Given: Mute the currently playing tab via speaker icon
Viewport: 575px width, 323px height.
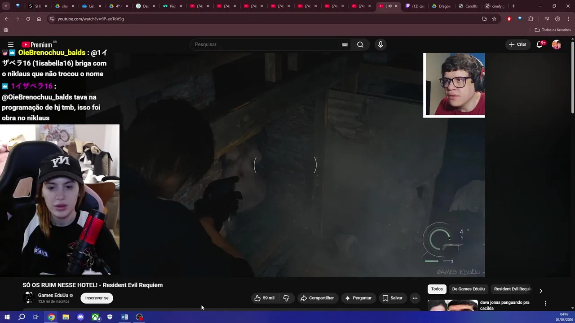Looking at the screenshot, I should pos(390,6).
